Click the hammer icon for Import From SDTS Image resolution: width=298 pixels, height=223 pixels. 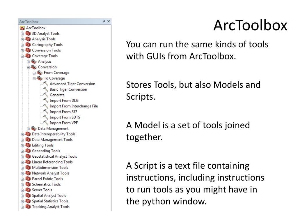coord(46,117)
